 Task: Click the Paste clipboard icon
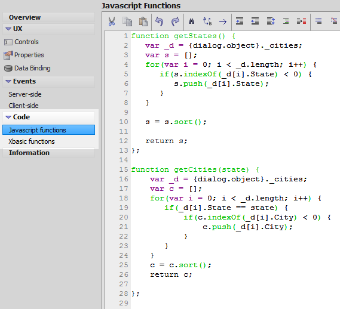(143, 21)
